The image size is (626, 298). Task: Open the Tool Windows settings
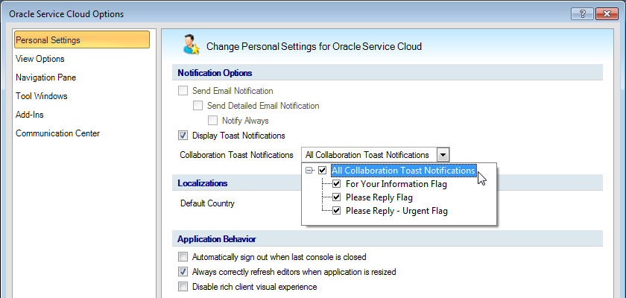pyautogui.click(x=42, y=96)
